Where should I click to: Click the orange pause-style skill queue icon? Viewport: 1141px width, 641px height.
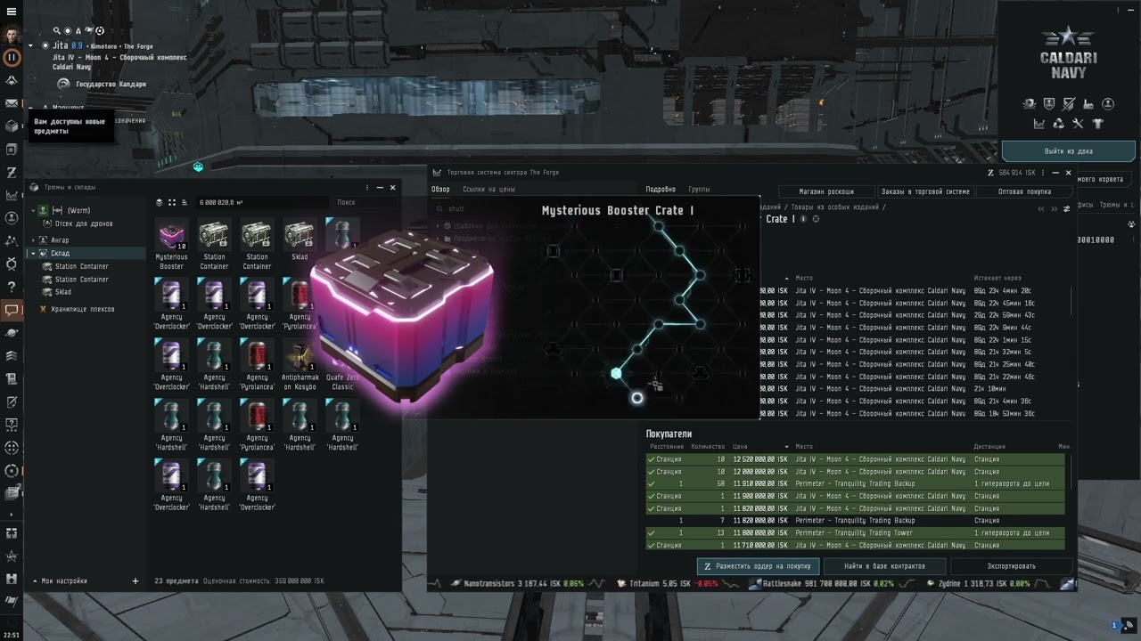point(12,57)
